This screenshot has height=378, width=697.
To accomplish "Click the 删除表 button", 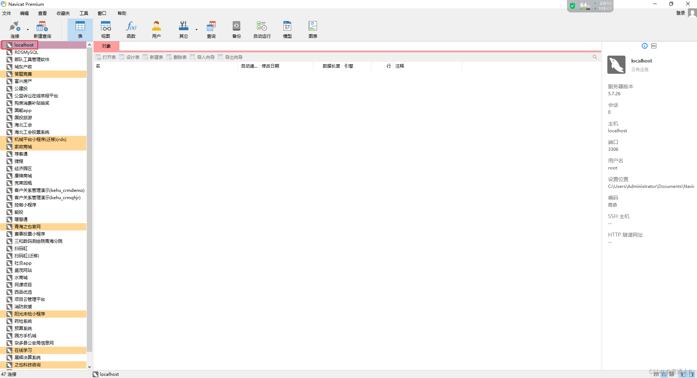I will coord(176,57).
